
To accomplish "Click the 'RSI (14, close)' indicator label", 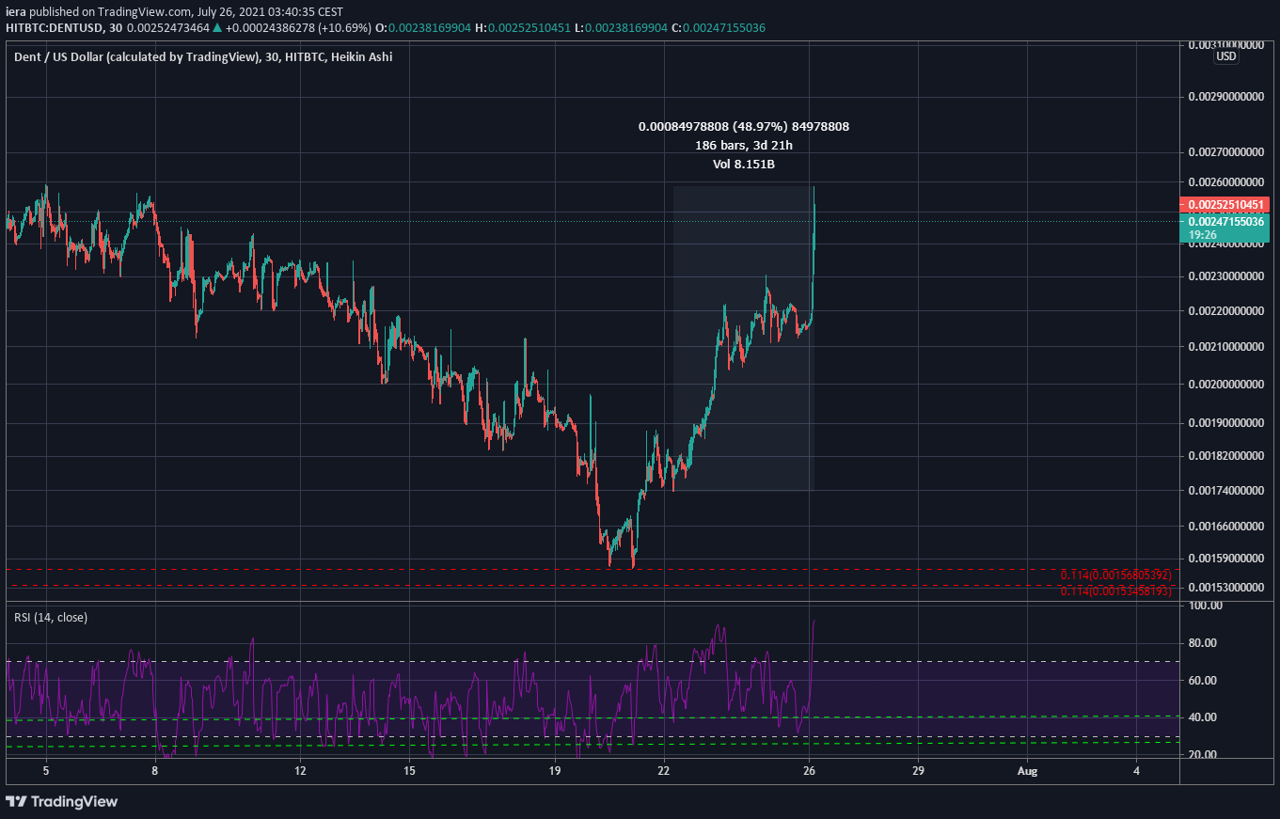I will [51, 618].
